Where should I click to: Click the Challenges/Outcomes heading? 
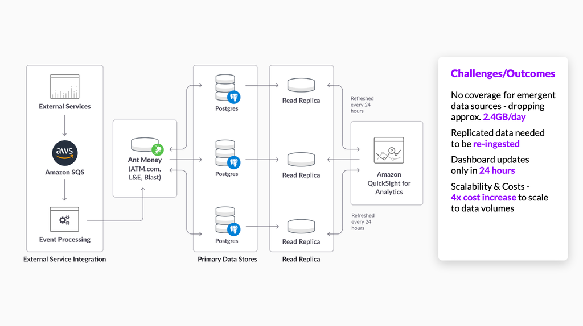(503, 73)
